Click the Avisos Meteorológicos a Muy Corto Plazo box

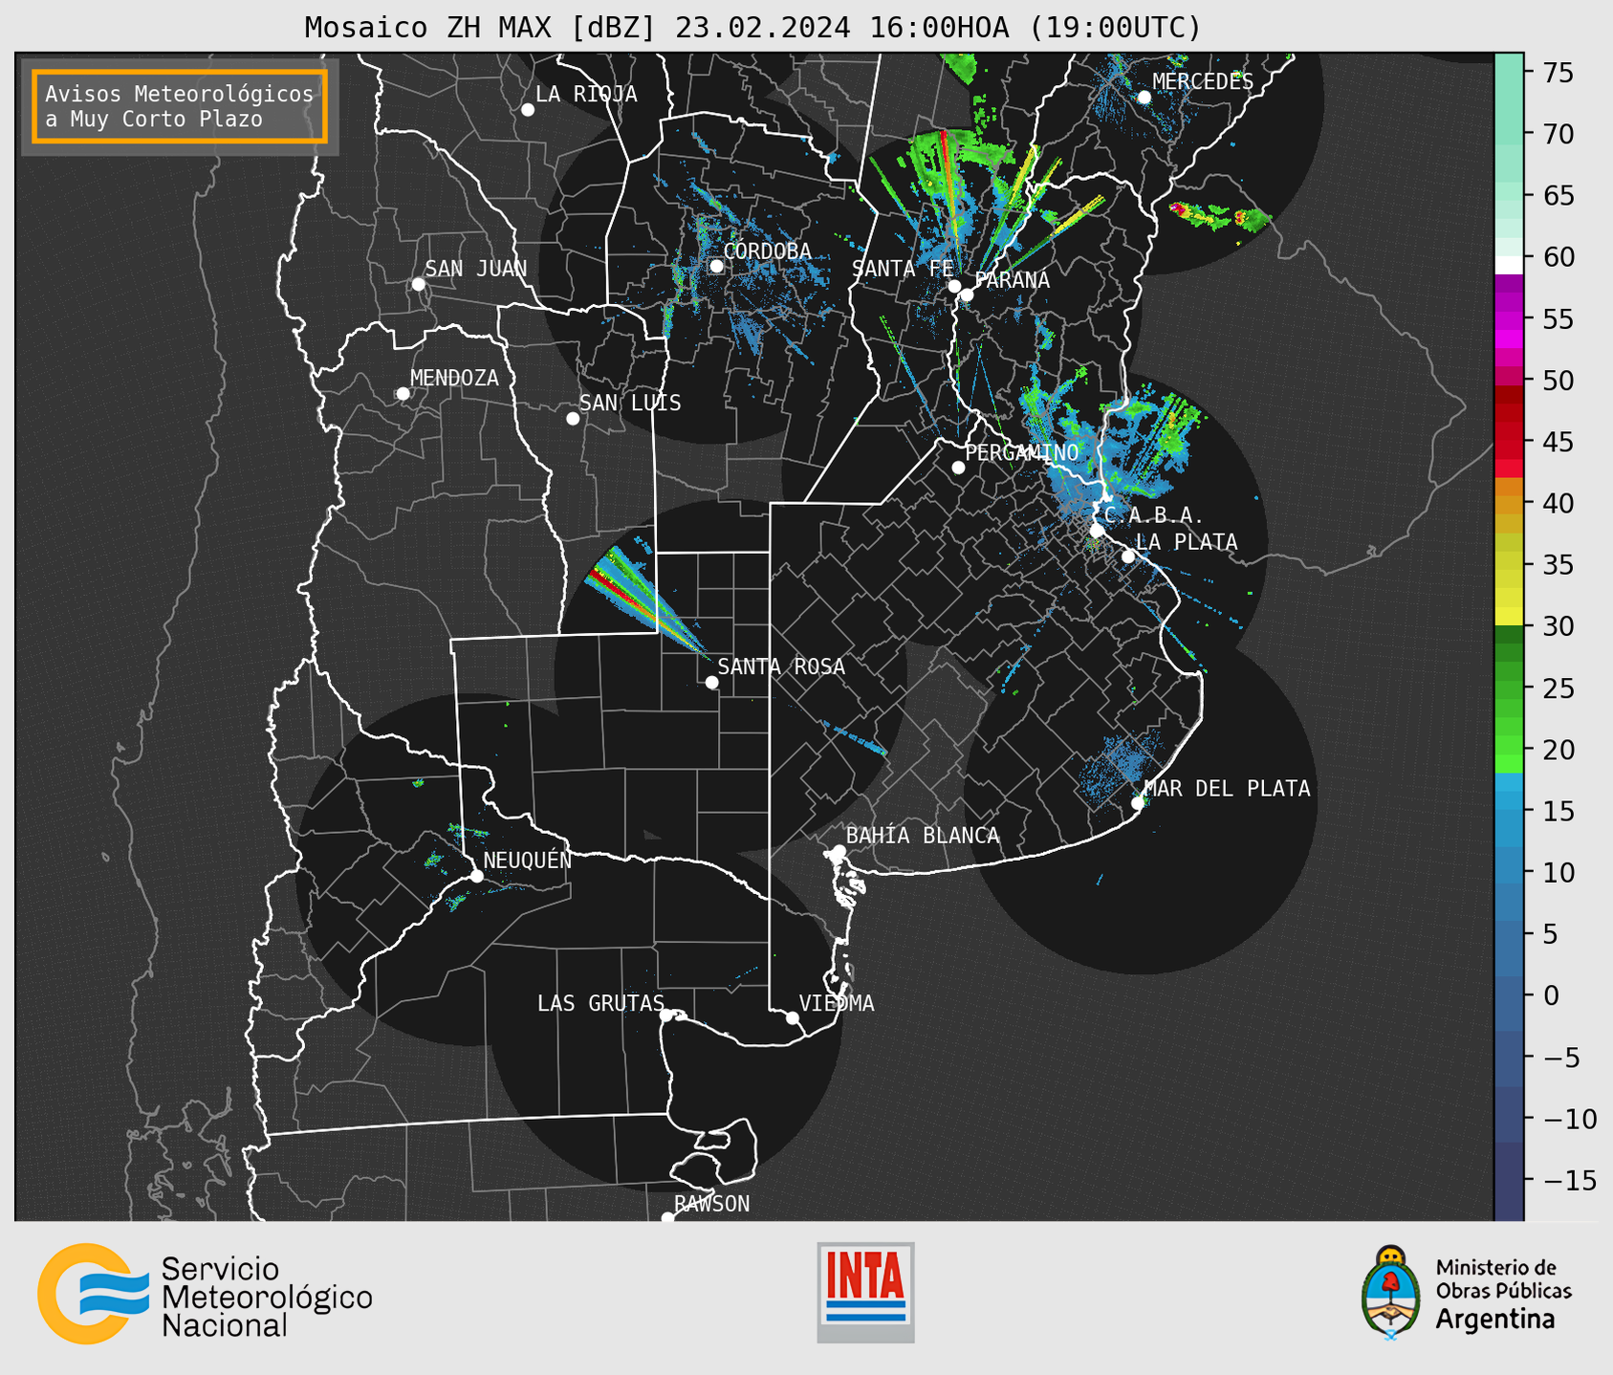tap(180, 106)
